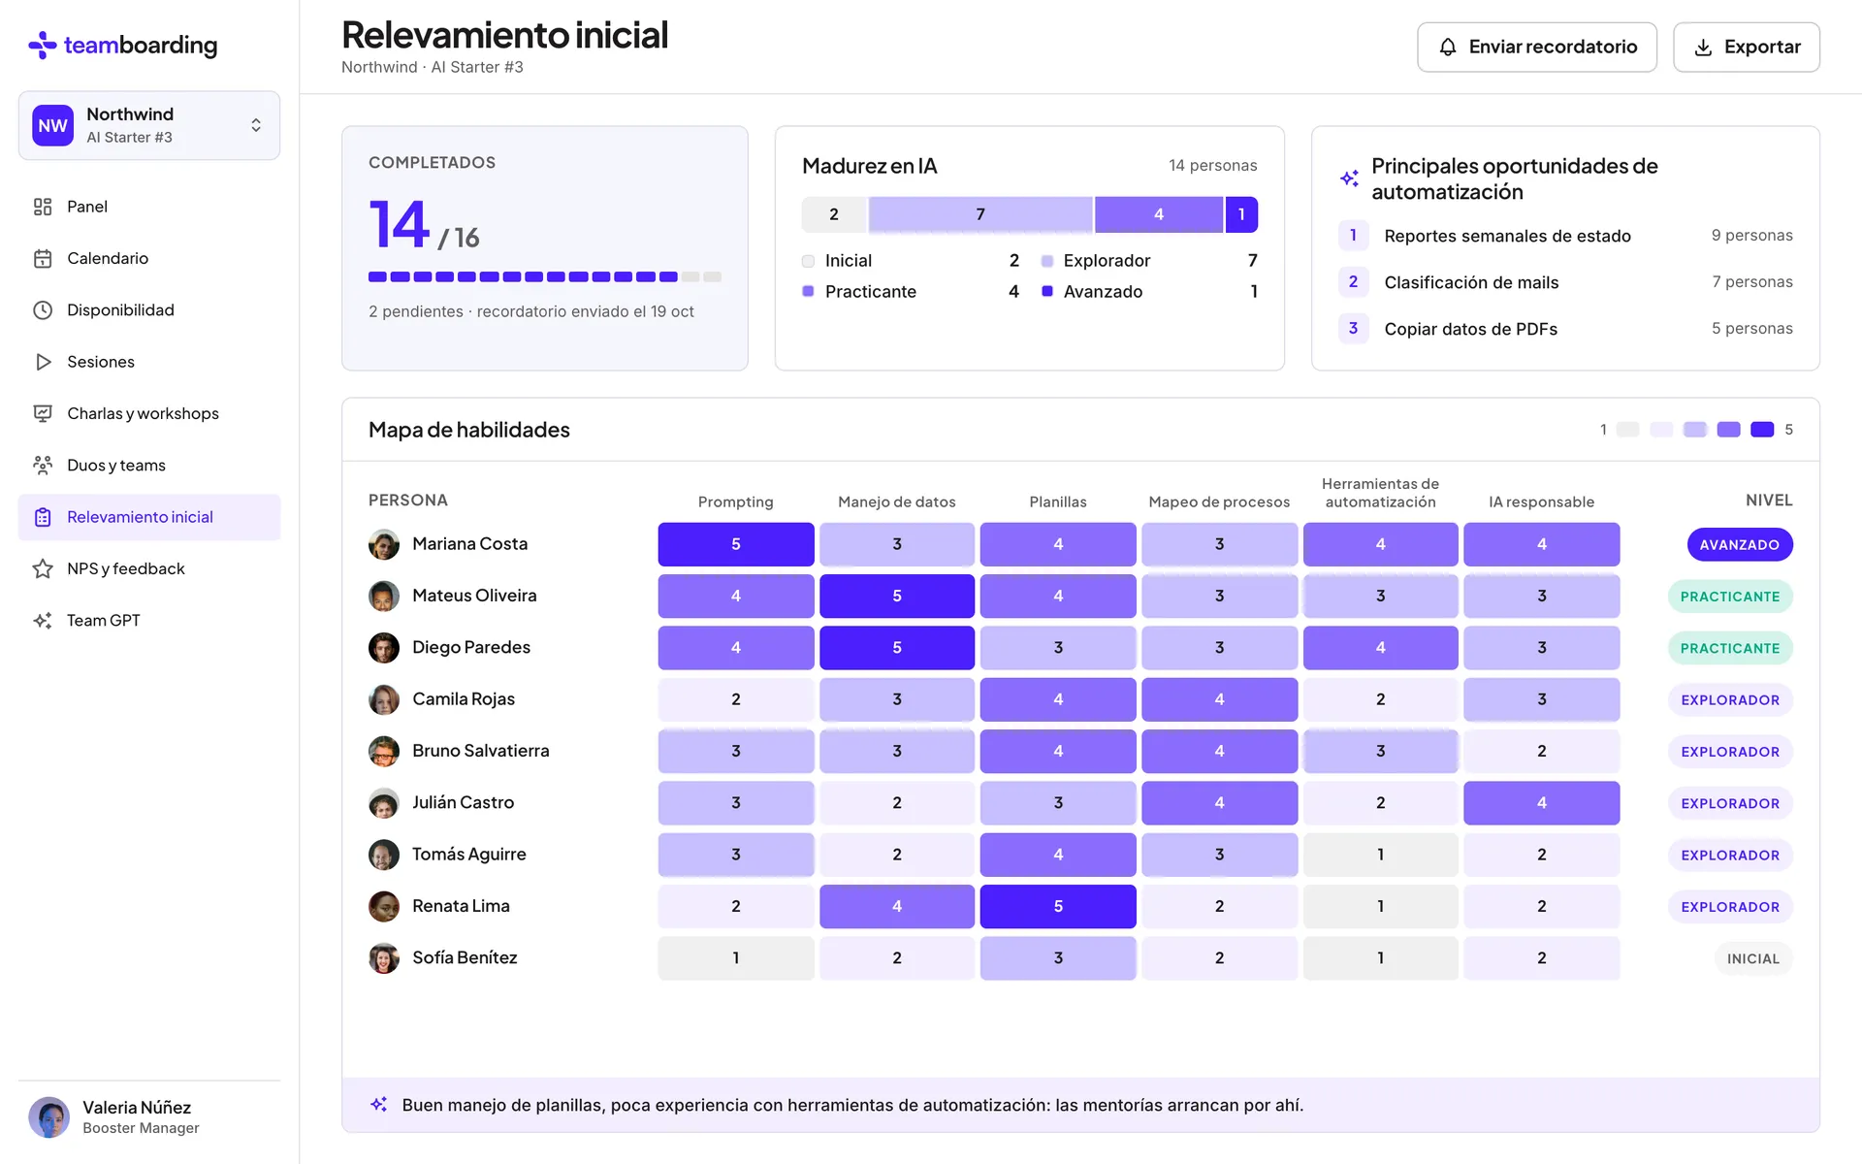1862x1164 pixels.
Task: Click the AVANZADO level badge
Action: coord(1740,545)
